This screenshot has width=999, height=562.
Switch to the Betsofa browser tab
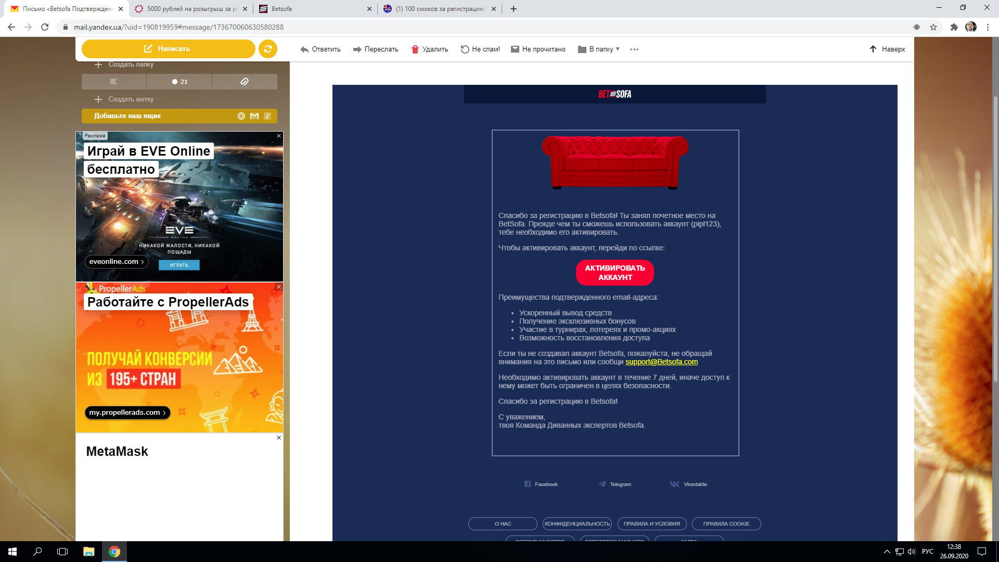312,9
